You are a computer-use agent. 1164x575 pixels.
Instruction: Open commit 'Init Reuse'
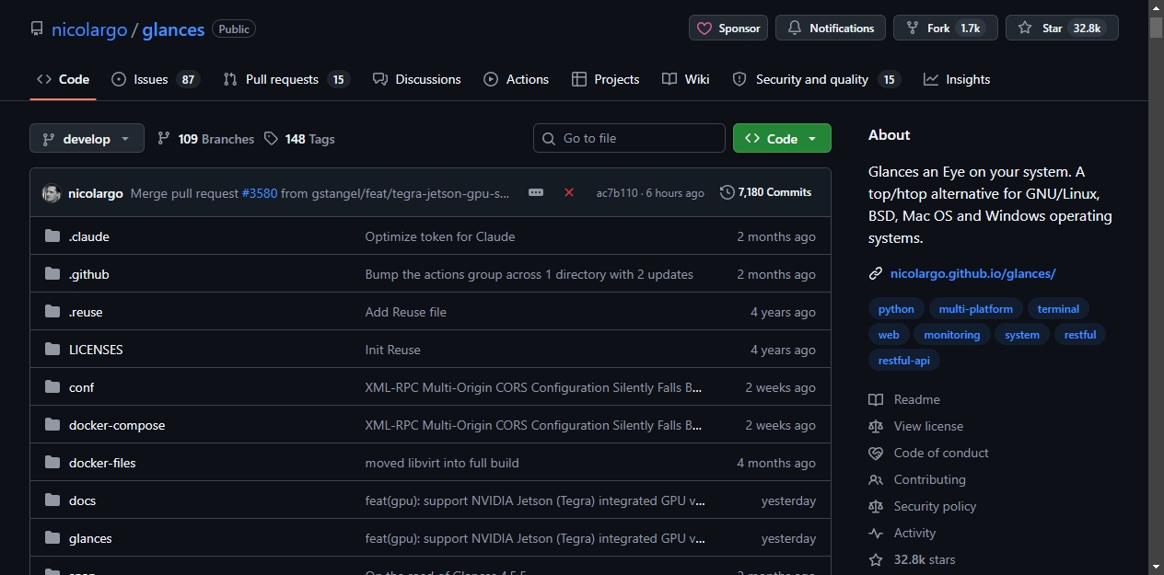[x=393, y=350]
